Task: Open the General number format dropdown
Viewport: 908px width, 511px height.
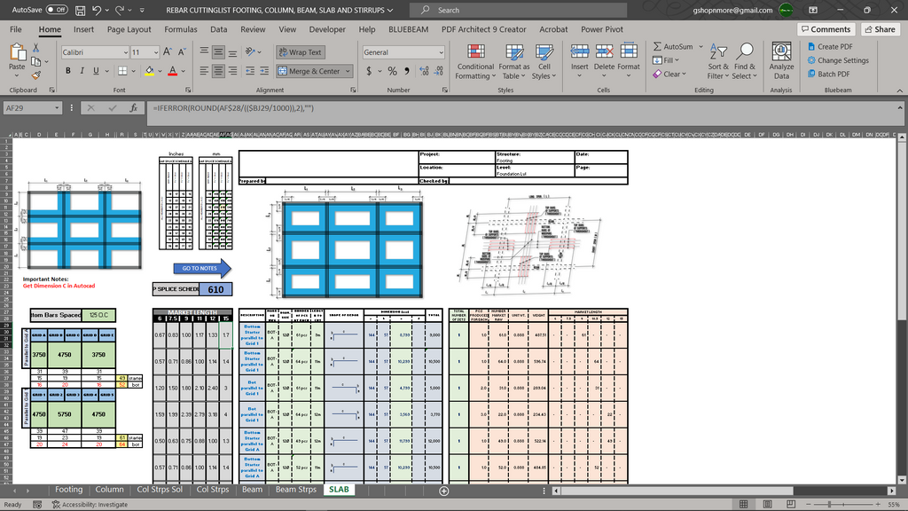Action: [x=441, y=52]
